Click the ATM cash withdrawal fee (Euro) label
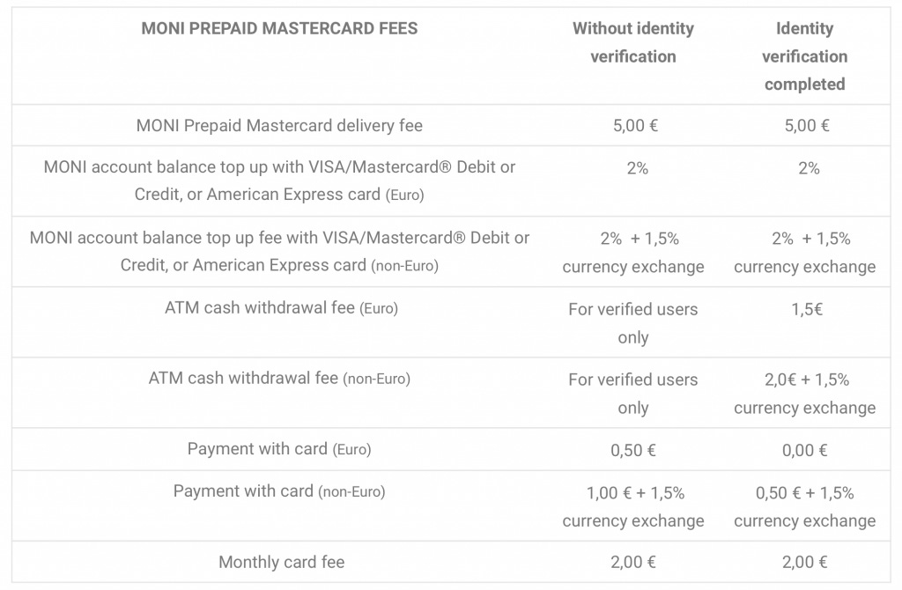902x590 pixels. 281,308
